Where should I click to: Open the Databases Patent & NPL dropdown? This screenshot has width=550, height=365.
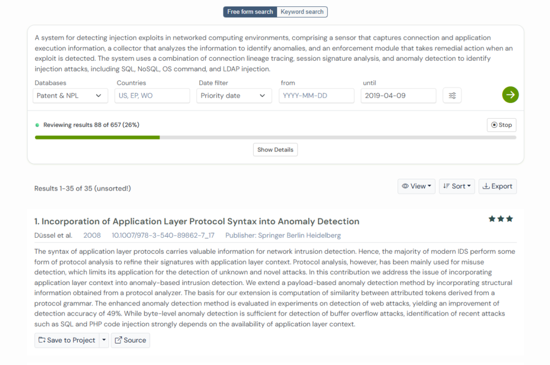tap(69, 96)
